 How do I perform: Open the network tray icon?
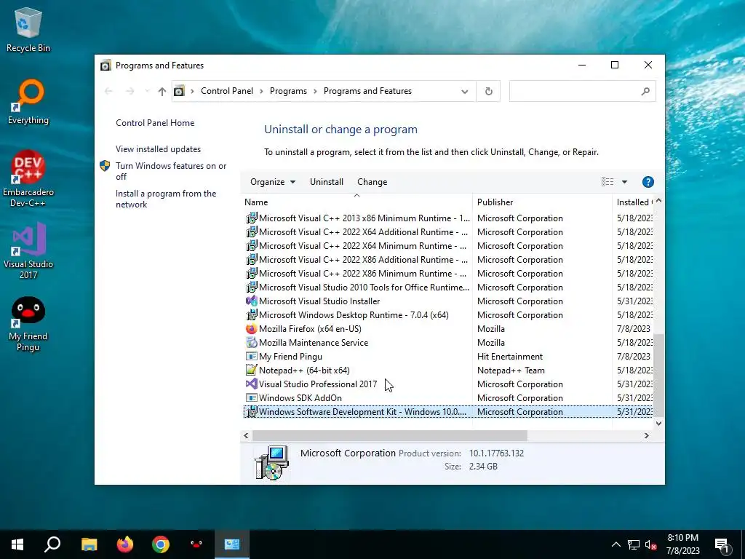634,544
